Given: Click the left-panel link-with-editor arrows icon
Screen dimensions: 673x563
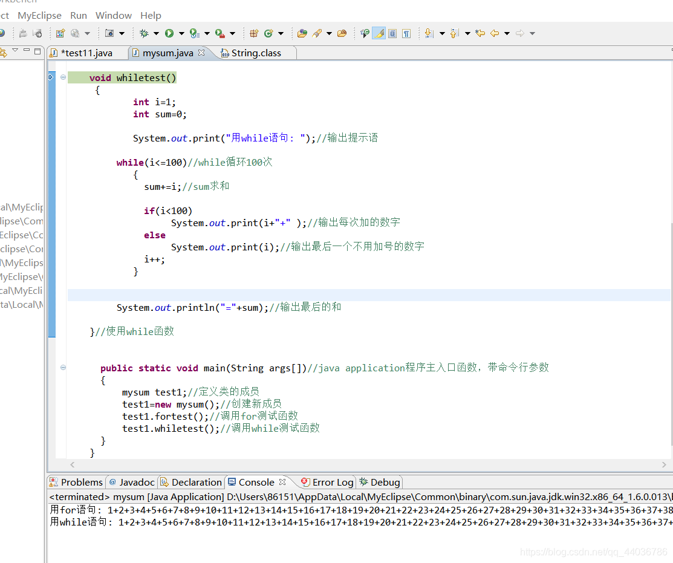Looking at the screenshot, I should [x=3, y=53].
